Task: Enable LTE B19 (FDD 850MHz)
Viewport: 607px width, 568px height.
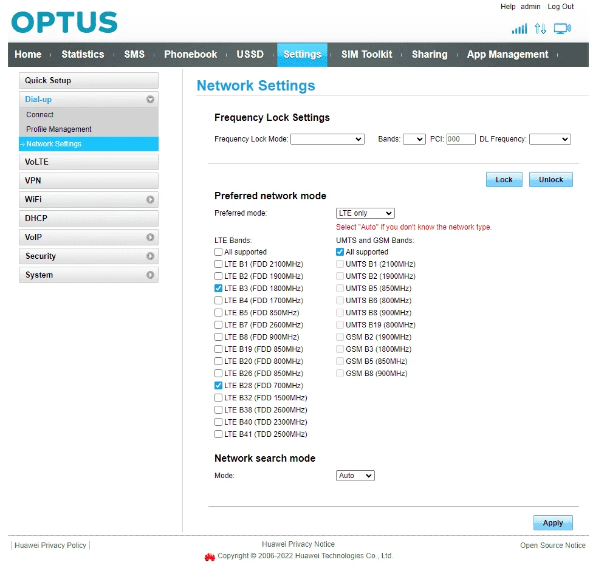Action: coord(218,349)
